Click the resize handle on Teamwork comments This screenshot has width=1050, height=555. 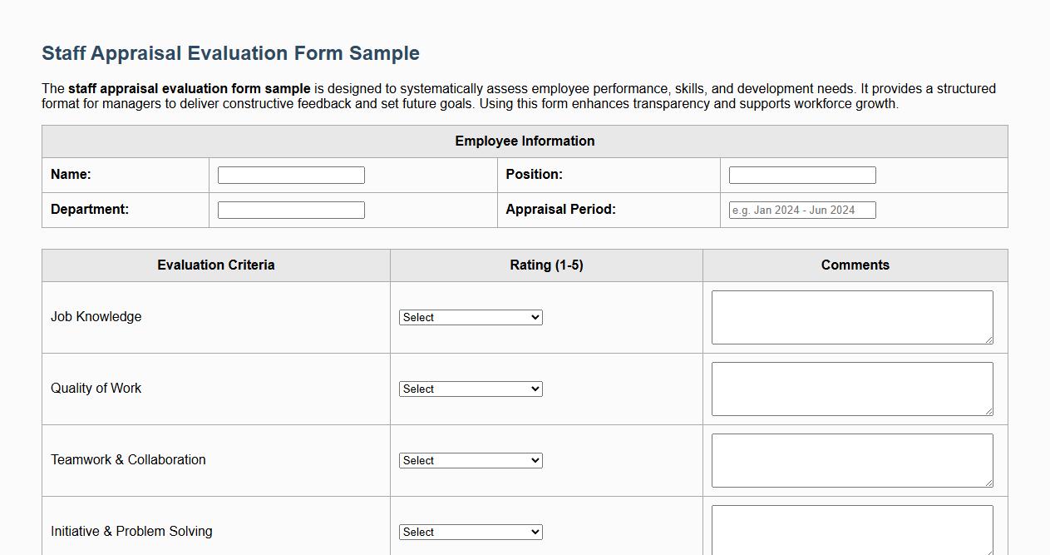click(989, 484)
